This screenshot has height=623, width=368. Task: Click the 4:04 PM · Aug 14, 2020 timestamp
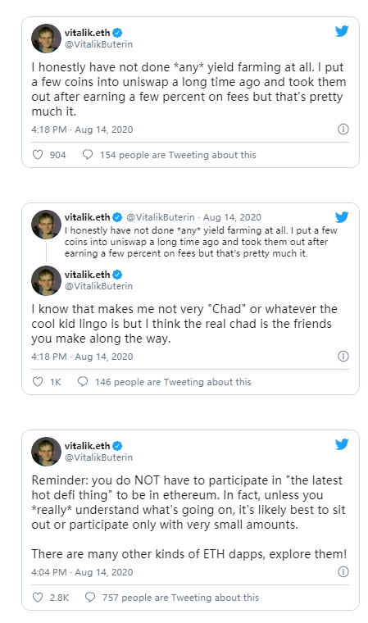[x=82, y=572]
